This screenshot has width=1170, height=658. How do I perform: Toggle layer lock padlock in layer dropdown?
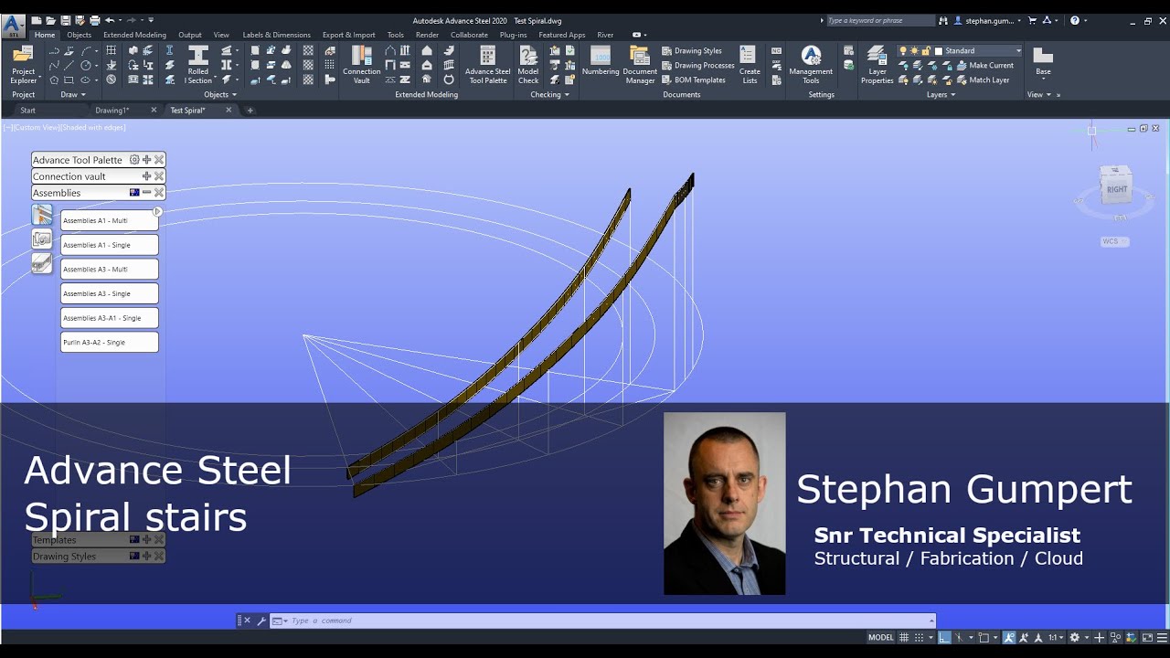click(x=925, y=51)
